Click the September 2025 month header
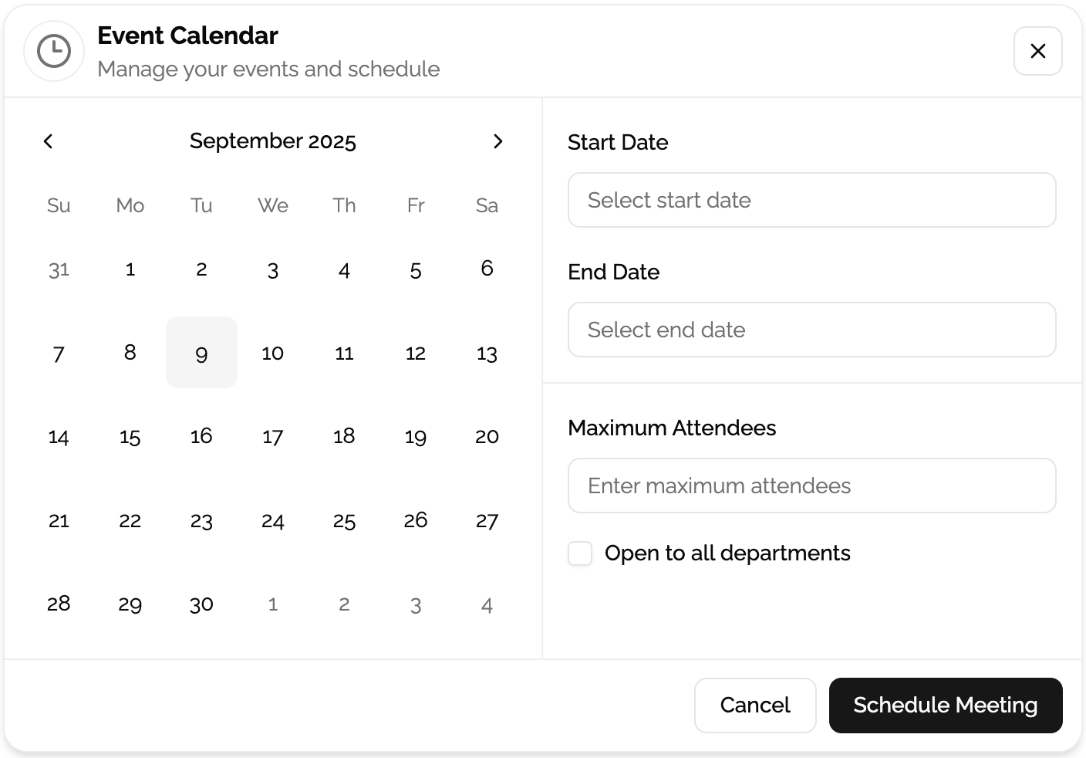Viewport: 1086px width, 758px height. click(x=273, y=141)
